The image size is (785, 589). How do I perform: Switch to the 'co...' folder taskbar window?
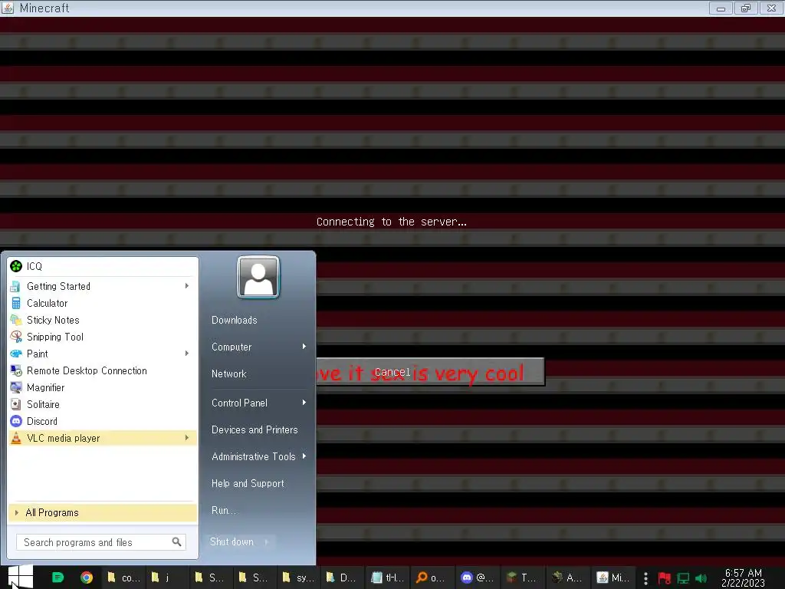[x=123, y=577]
